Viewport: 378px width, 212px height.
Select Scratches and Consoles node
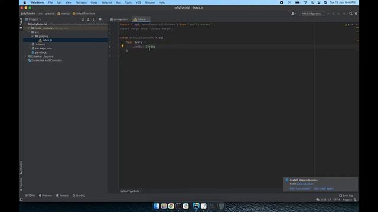click(45, 61)
